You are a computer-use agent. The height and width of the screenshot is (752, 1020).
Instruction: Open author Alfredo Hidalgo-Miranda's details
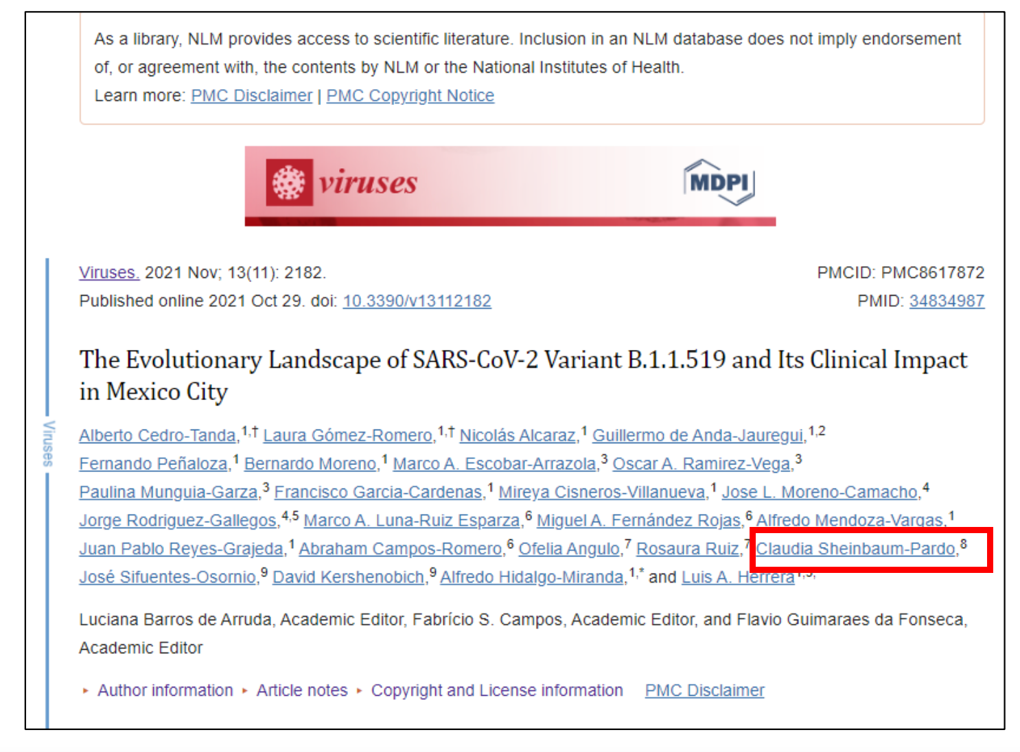click(531, 578)
